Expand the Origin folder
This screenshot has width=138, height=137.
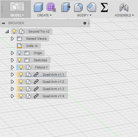pos(12,53)
